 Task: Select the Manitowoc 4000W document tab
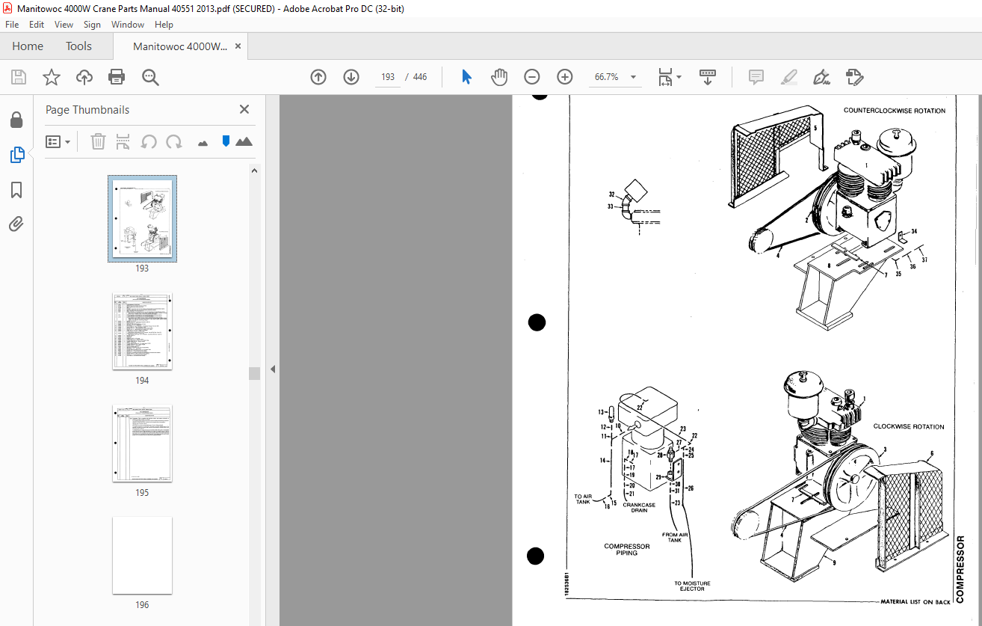pyautogui.click(x=180, y=46)
